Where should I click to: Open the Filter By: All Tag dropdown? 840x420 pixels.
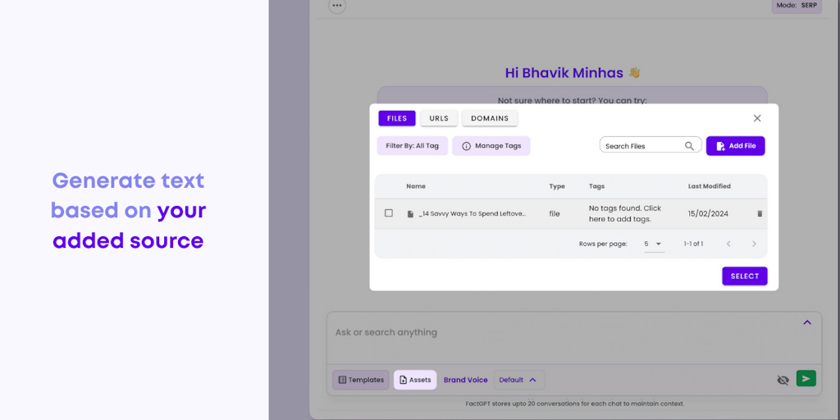(x=412, y=146)
